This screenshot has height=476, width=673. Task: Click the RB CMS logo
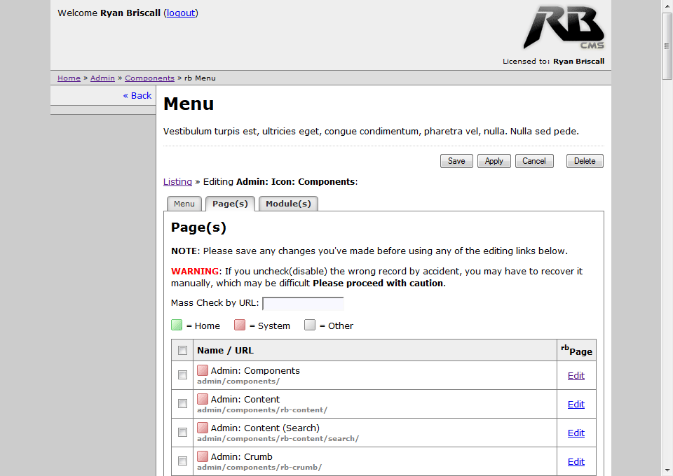coord(564,28)
